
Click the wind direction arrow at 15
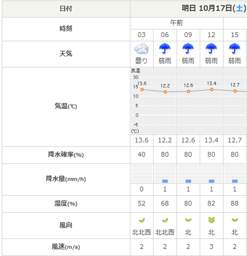[x=235, y=220]
